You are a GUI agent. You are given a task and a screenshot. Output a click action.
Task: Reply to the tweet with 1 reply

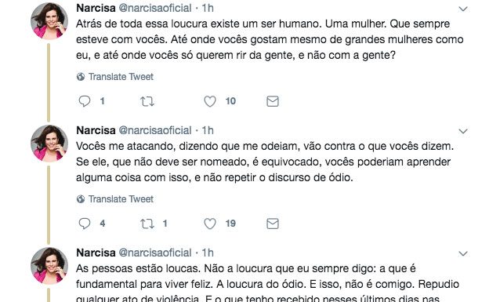point(85,101)
